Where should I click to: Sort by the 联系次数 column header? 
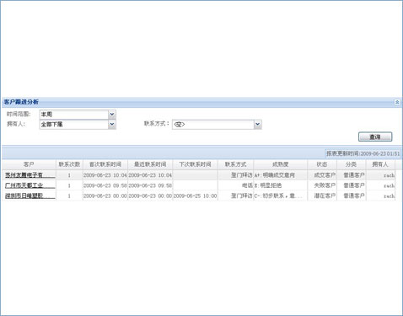tap(69, 164)
